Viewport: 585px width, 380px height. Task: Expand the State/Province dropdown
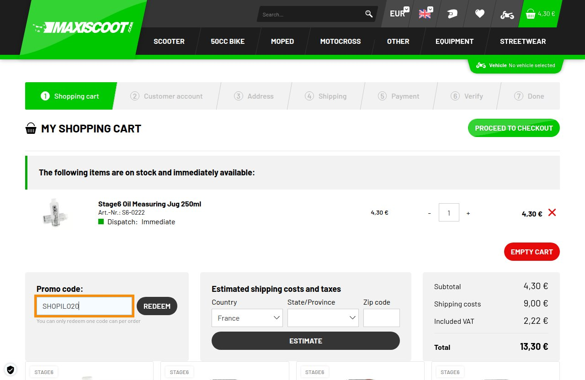coord(323,318)
